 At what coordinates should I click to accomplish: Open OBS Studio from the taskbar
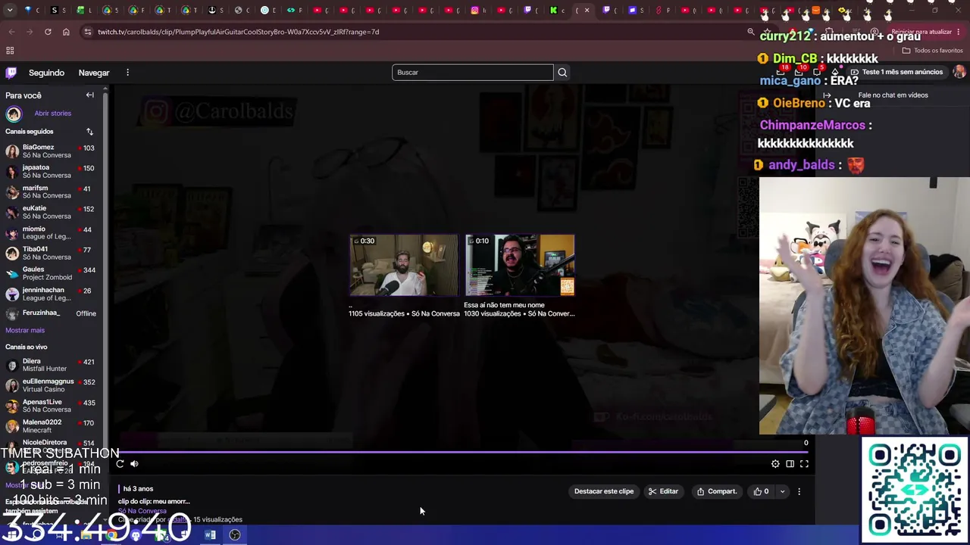pos(235,535)
